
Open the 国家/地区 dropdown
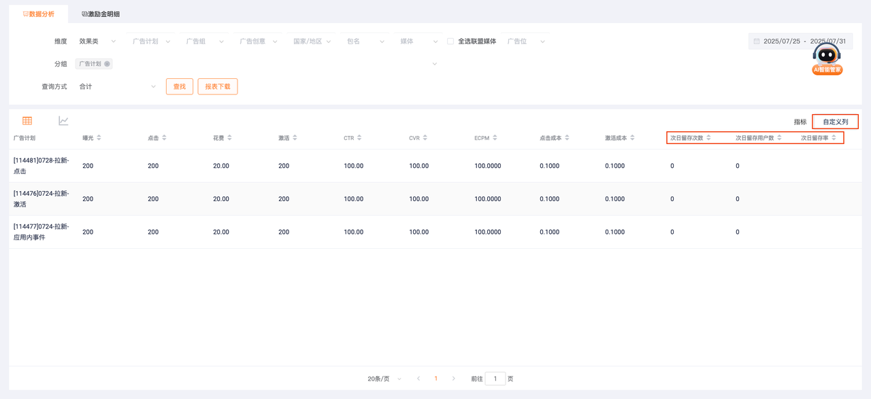pos(312,41)
